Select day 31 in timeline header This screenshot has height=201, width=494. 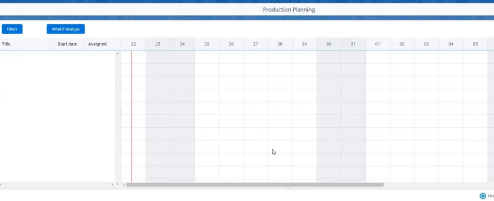pos(353,44)
